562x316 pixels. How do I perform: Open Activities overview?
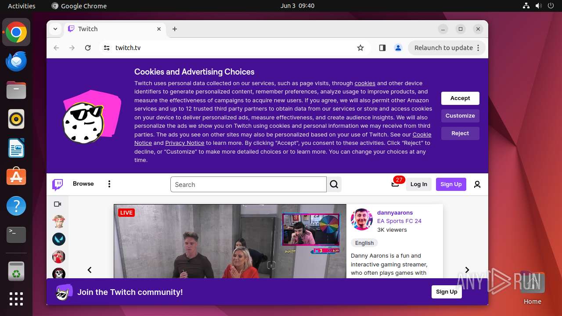click(x=22, y=6)
